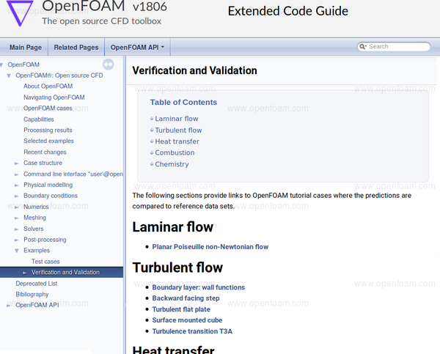Expand the Physical modelling node
This screenshot has height=354, width=440.
pos(17,185)
